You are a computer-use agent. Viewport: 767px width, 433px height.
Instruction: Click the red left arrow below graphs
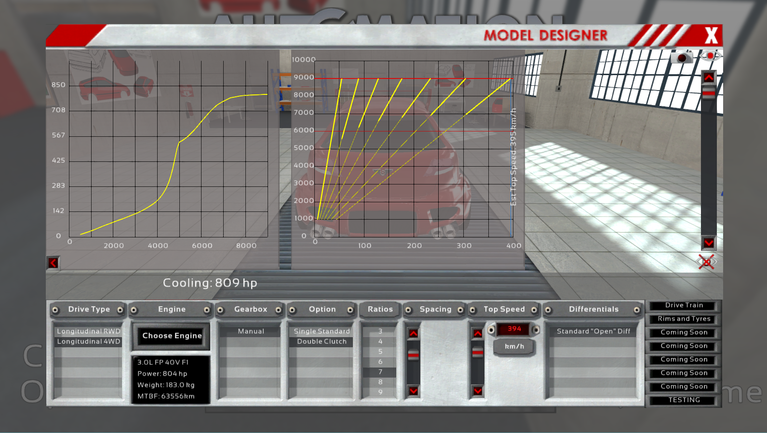click(x=53, y=263)
